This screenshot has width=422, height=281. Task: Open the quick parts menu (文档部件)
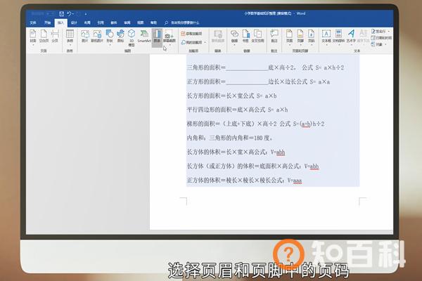coord(338,37)
